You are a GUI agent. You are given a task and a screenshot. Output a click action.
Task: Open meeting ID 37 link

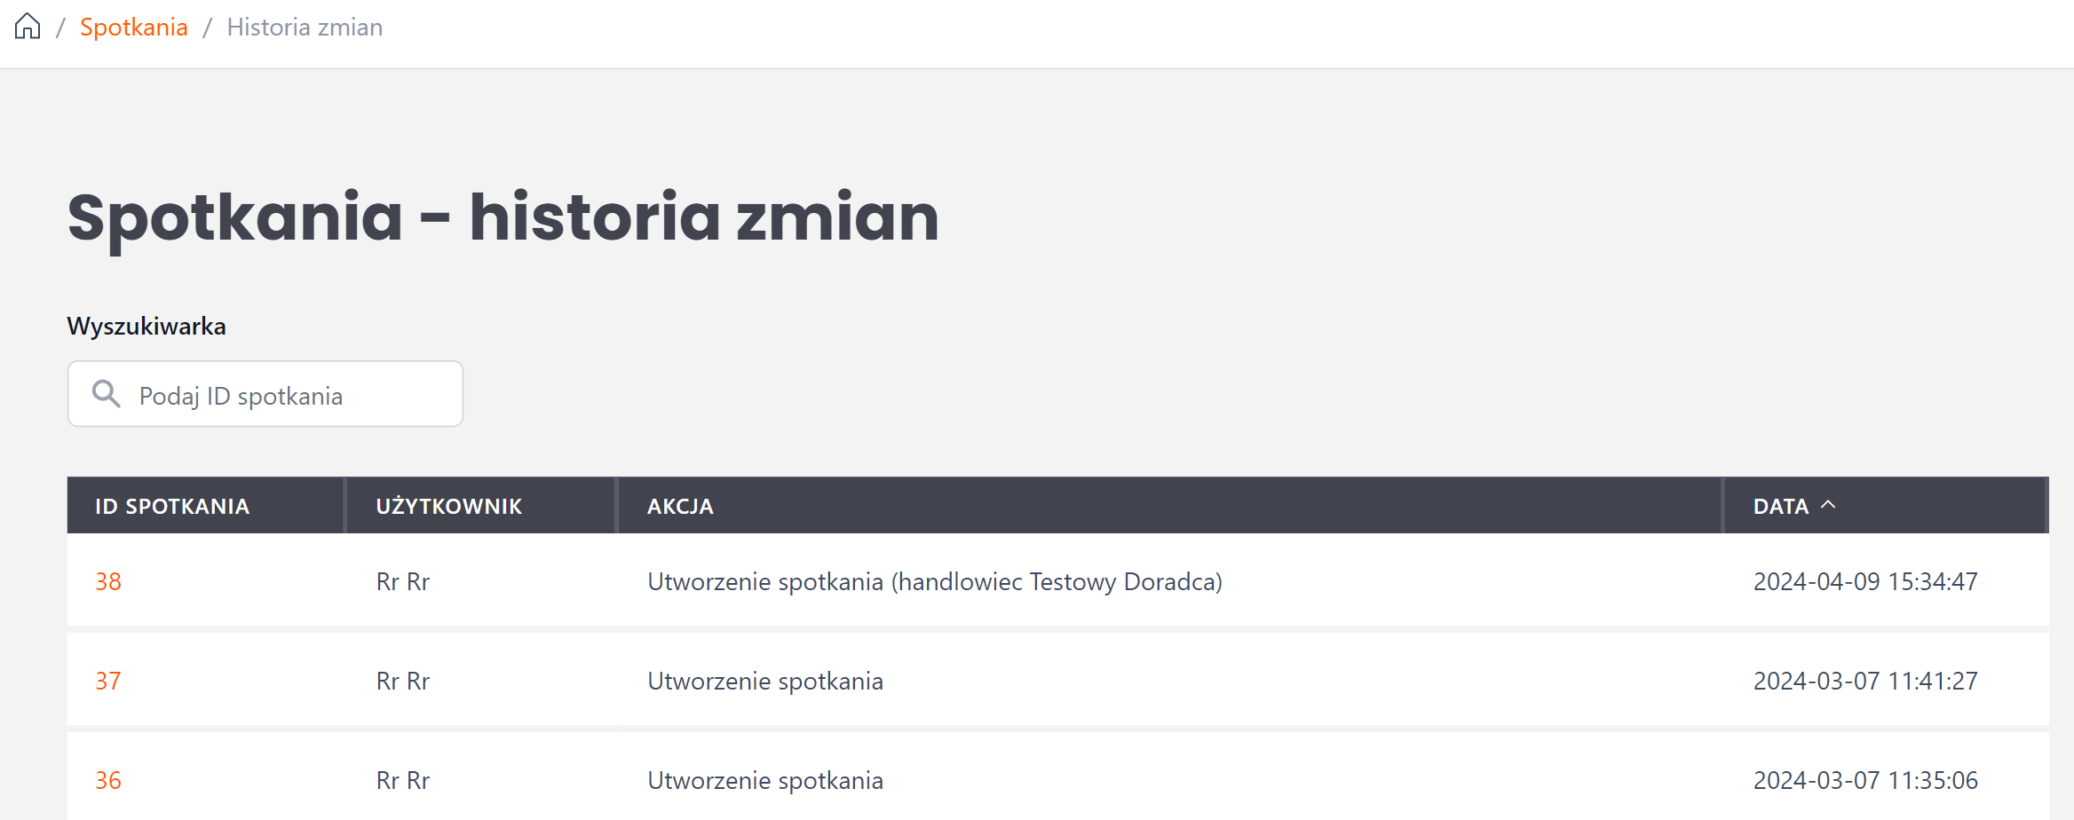(x=108, y=681)
